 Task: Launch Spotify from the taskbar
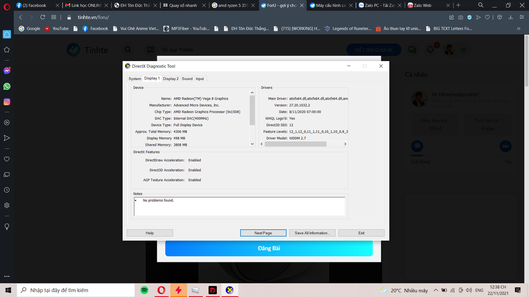click(x=144, y=290)
